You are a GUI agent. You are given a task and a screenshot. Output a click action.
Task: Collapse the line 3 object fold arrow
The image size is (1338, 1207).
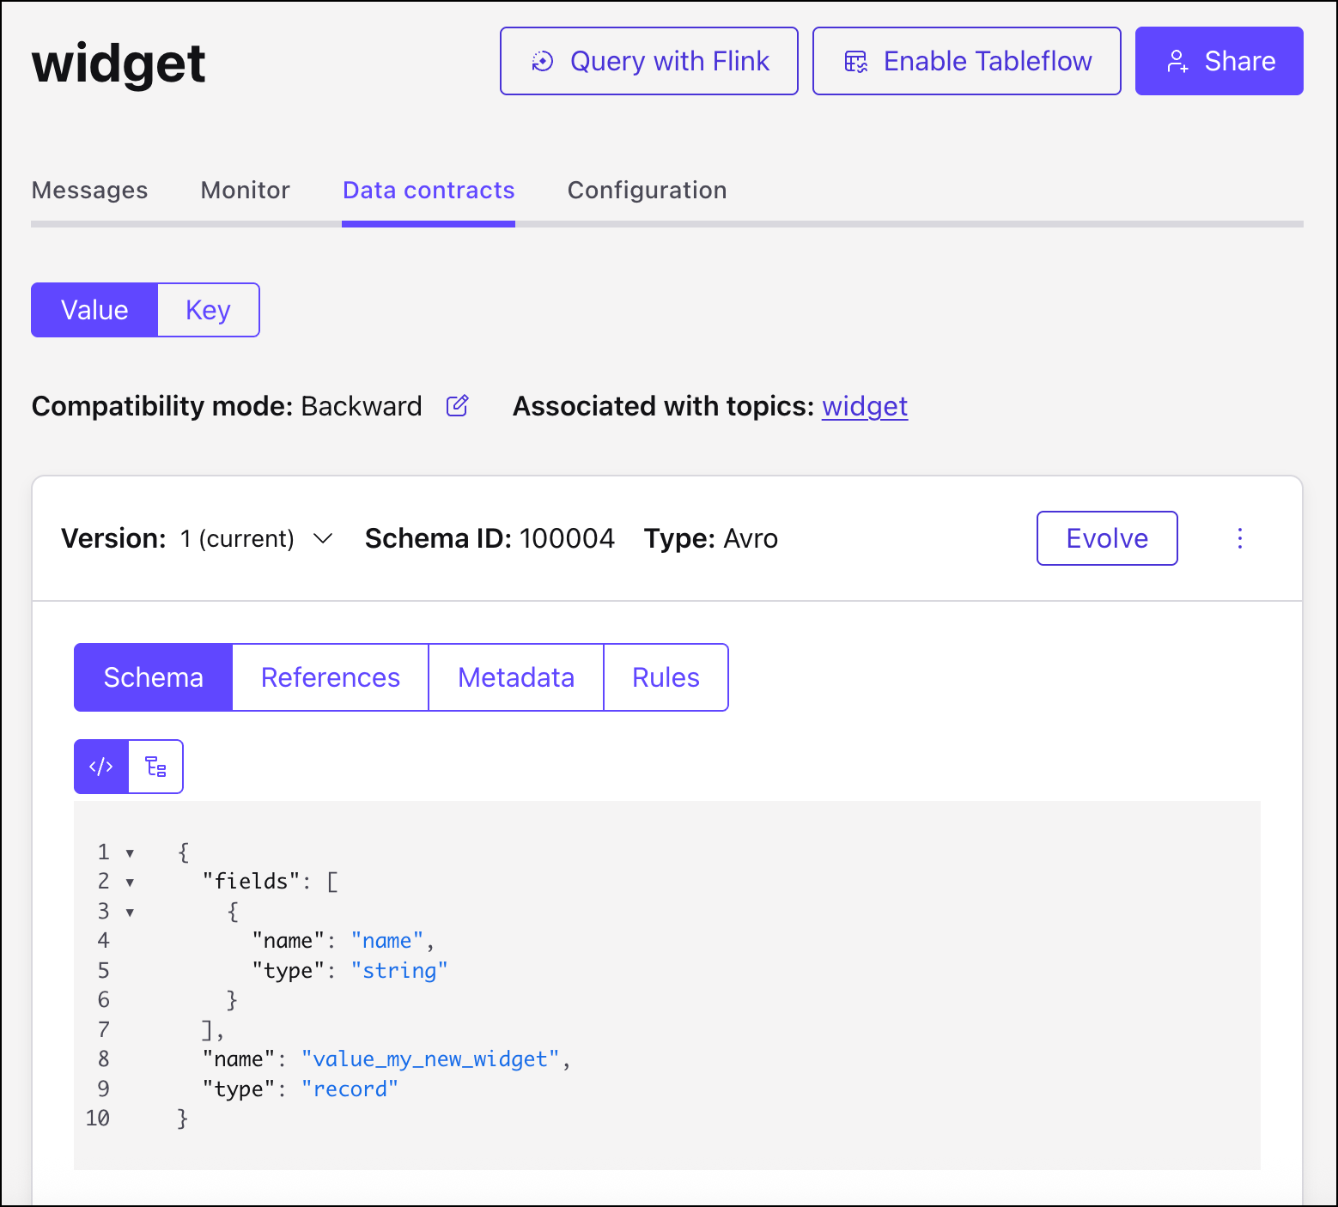point(130,912)
